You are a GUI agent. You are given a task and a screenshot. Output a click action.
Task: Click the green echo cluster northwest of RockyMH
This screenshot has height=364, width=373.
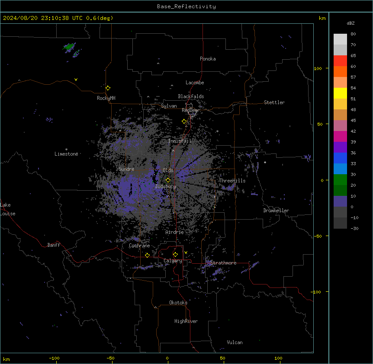tap(70, 47)
